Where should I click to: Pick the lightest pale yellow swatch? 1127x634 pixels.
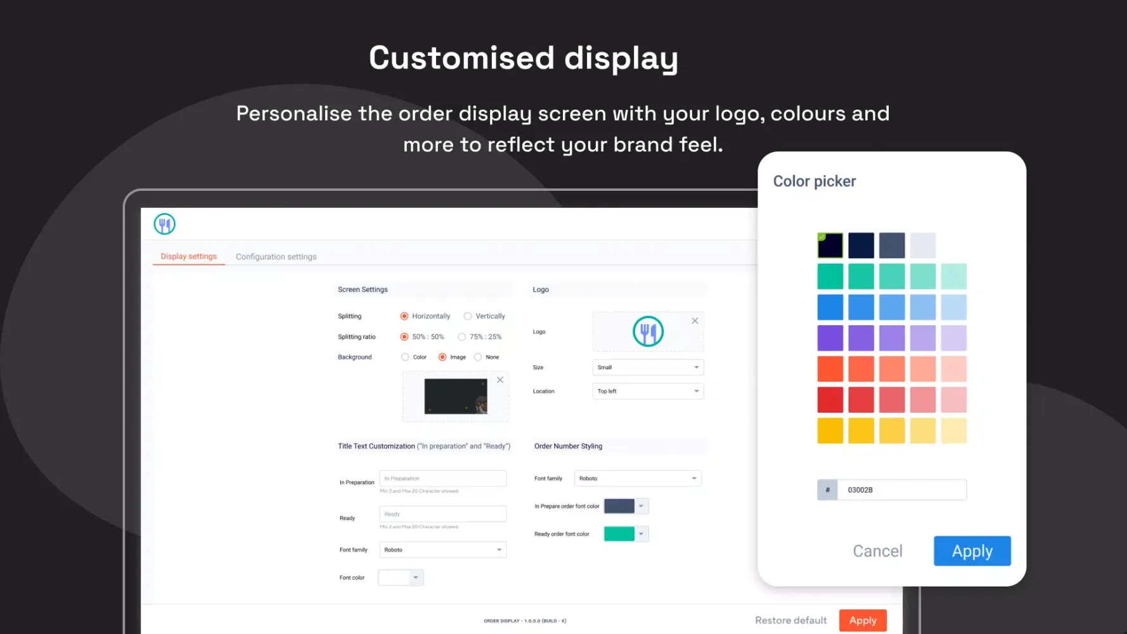pos(954,430)
